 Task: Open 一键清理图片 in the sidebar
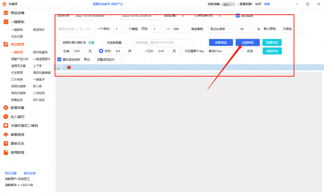(x=42, y=59)
